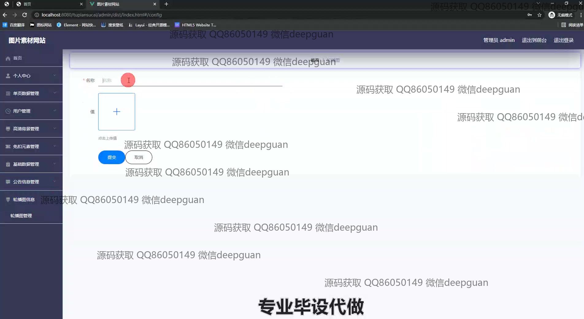
Task: Close the 首页 browser tab
Action: tap(81, 4)
